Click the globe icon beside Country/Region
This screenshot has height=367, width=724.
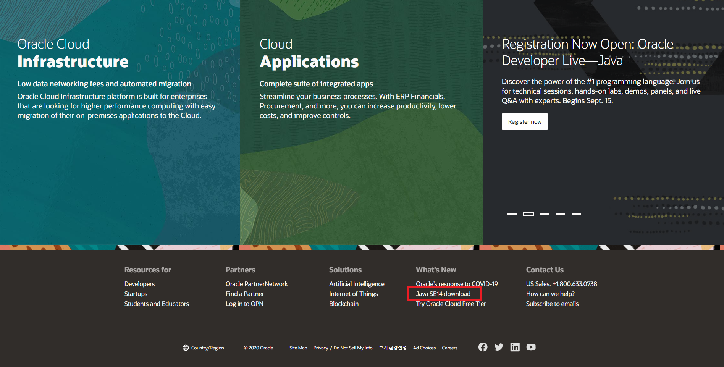click(186, 348)
